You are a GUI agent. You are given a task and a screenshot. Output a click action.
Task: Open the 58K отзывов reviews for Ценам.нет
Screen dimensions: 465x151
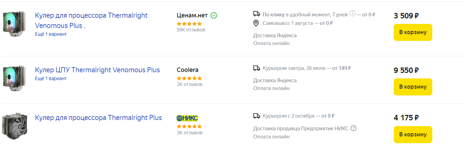191,30
